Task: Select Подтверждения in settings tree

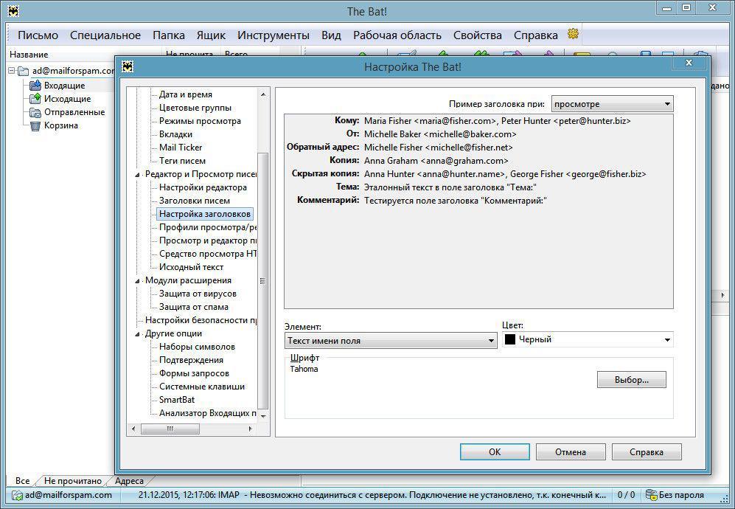Action: (x=191, y=360)
